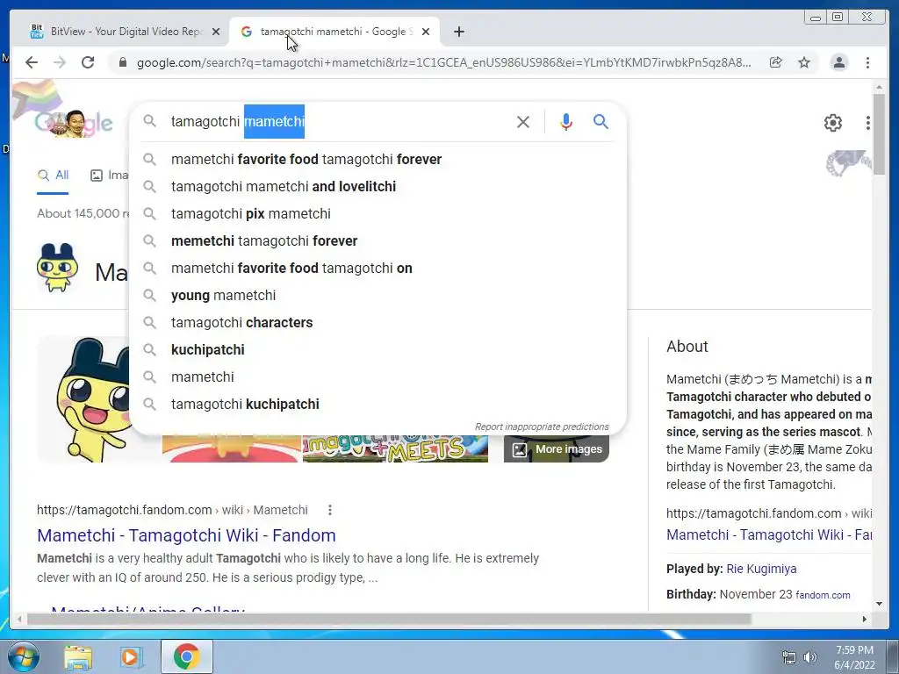The image size is (899, 674).
Task: Open More images button
Action: (557, 448)
